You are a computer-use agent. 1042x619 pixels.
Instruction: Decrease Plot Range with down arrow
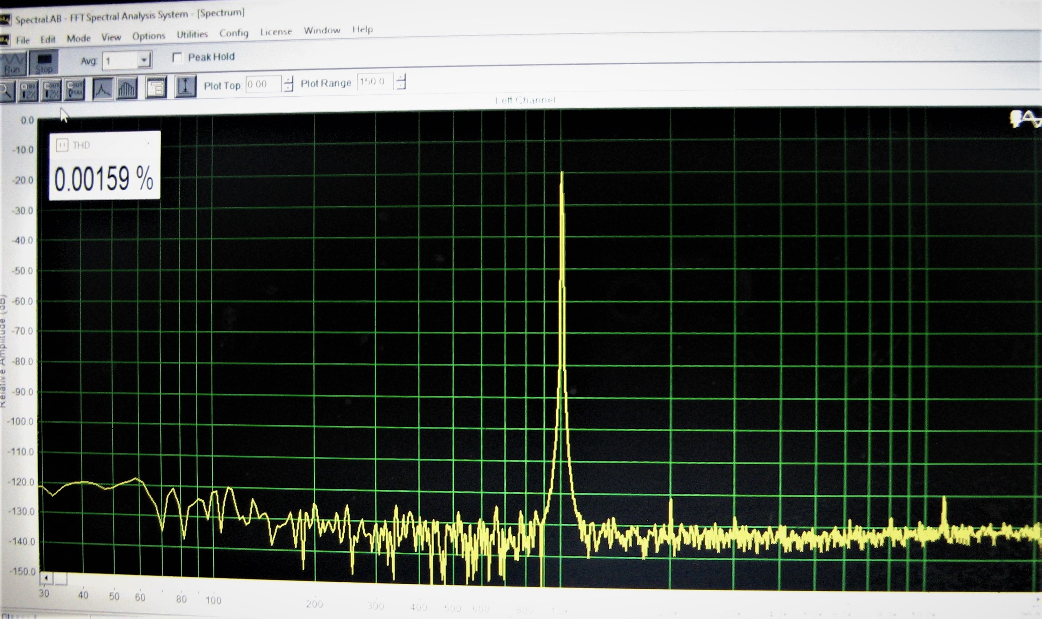(401, 85)
